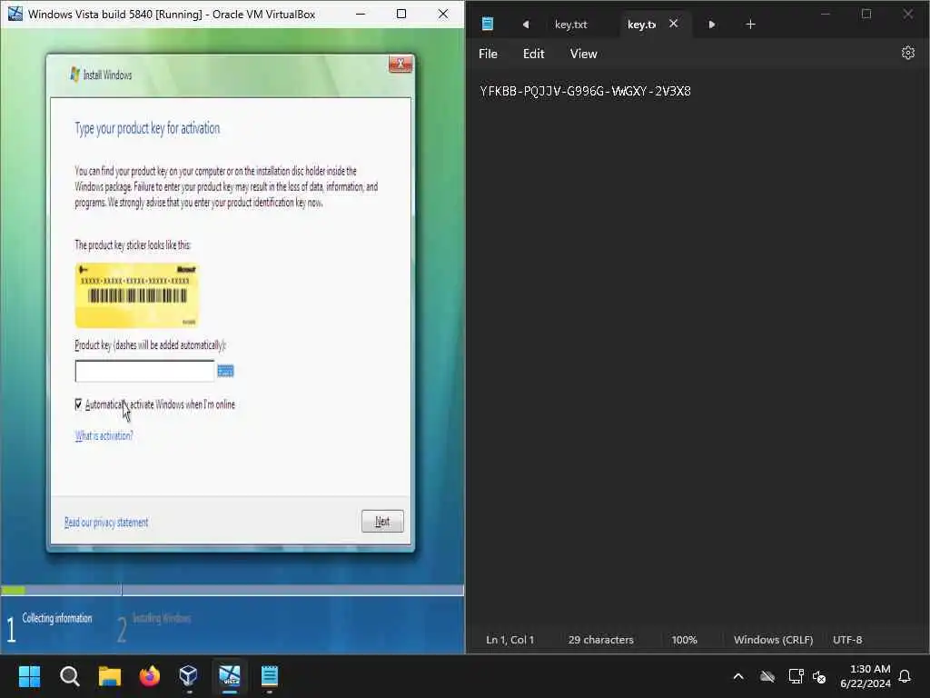Click Windows (CRLF) line ending indicator
The image size is (930, 698).
point(774,640)
